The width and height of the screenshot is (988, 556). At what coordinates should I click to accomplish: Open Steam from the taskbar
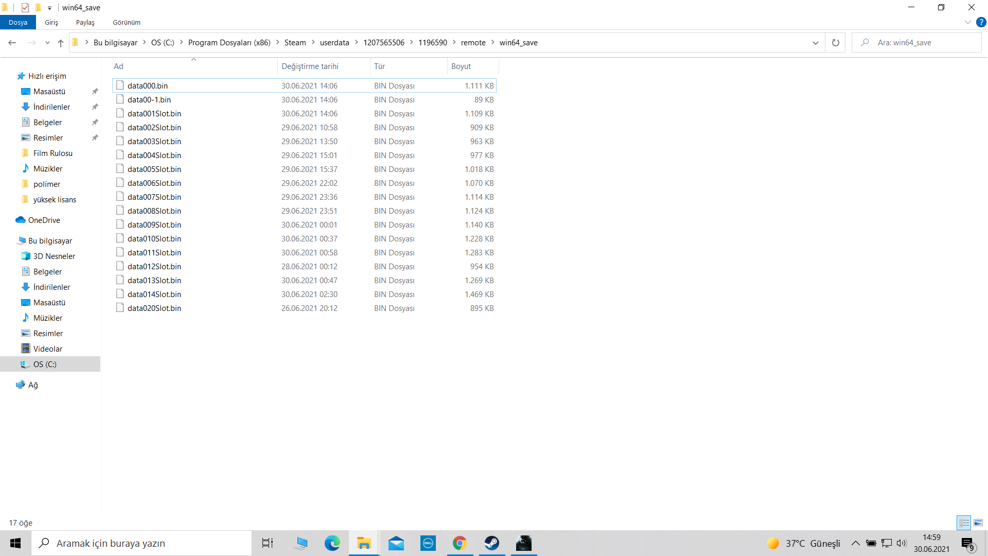coord(491,543)
